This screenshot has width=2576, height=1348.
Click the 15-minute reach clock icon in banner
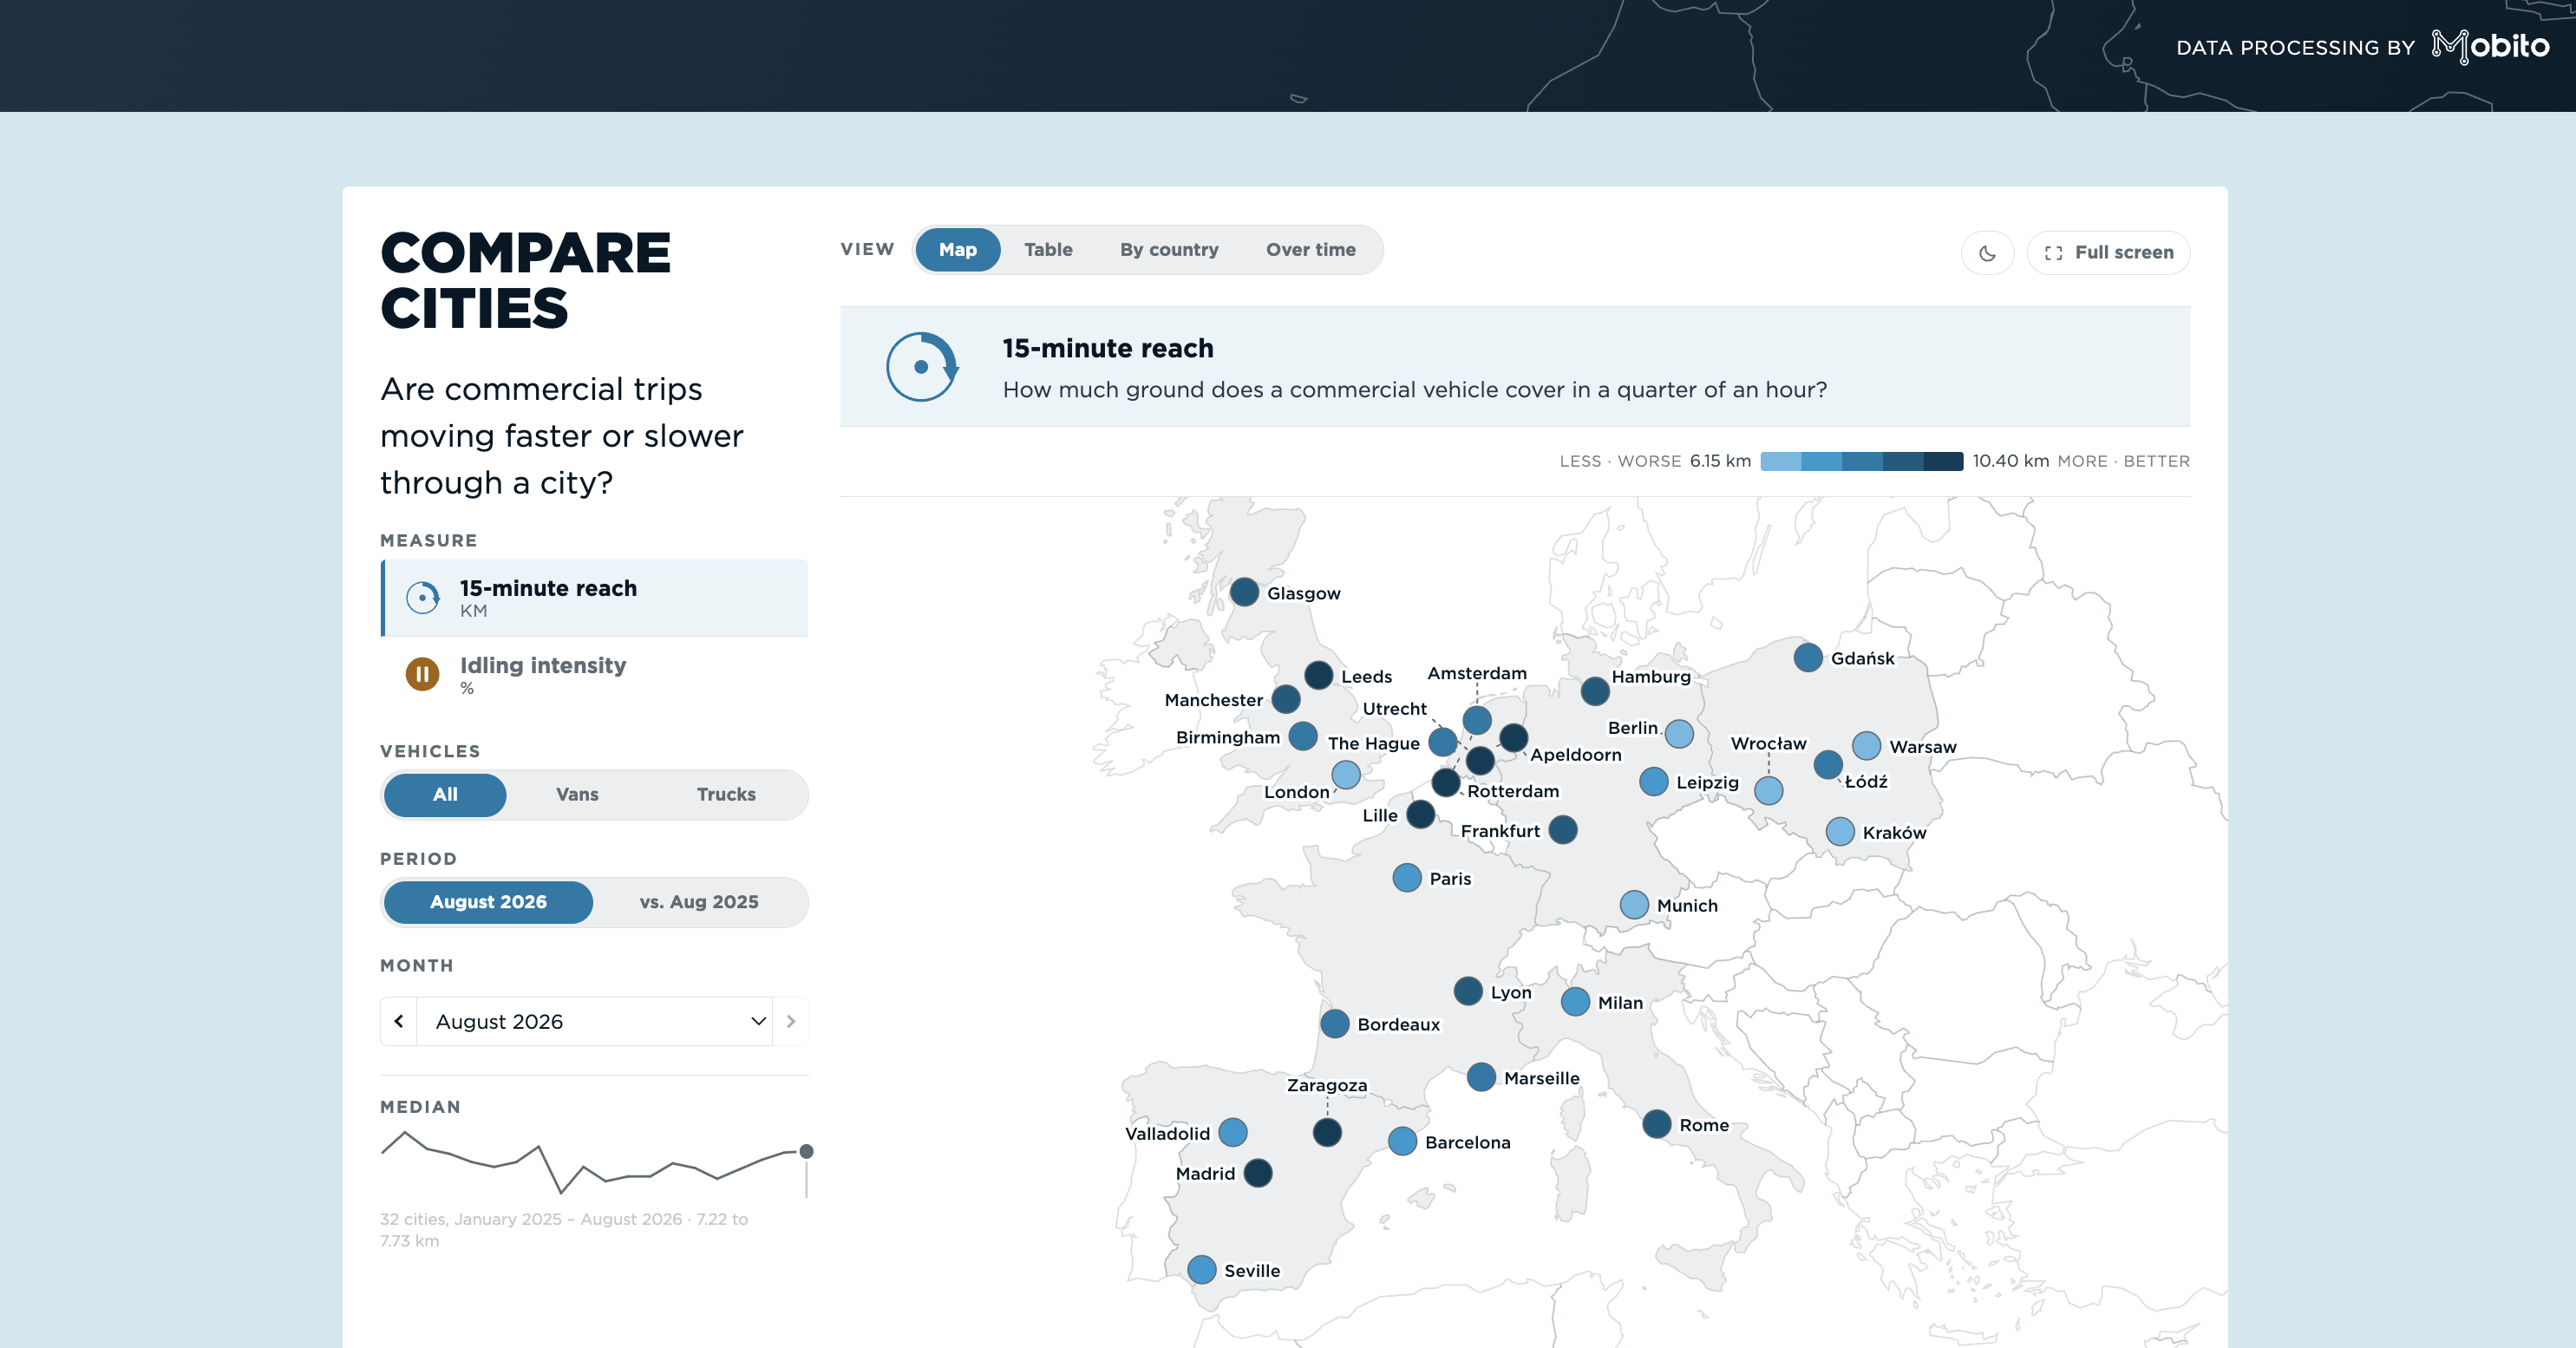pyautogui.click(x=922, y=367)
